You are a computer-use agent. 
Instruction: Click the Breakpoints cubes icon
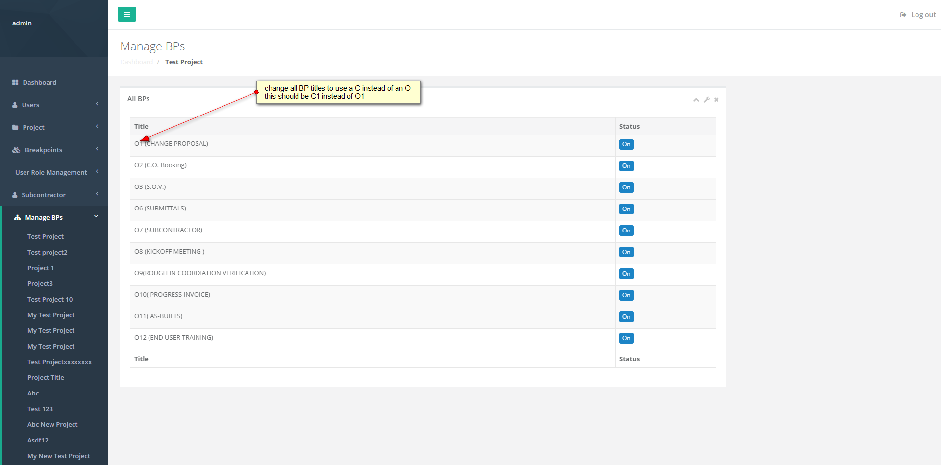coord(16,150)
